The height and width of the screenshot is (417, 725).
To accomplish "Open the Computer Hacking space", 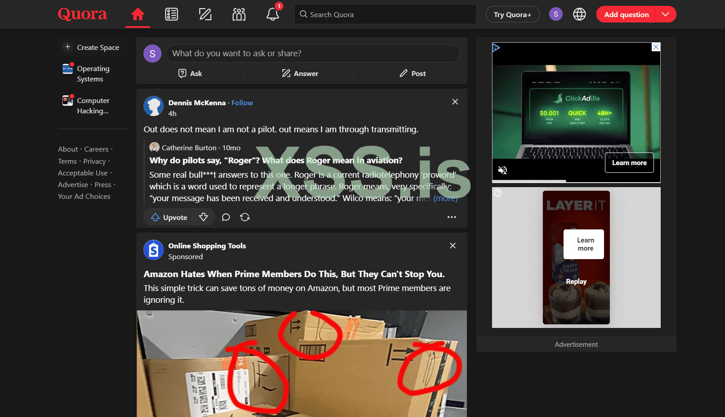I will pos(93,106).
